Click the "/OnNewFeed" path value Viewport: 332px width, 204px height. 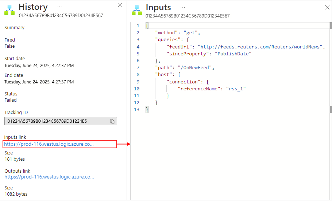tap(194, 68)
